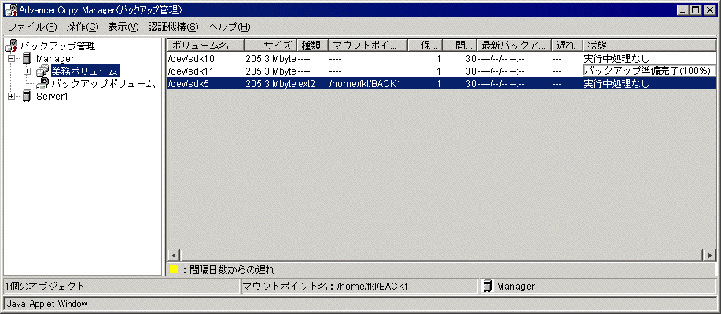Select the /dev/sdk10 volume row
Viewport: 721px width, 314px height.
point(441,59)
